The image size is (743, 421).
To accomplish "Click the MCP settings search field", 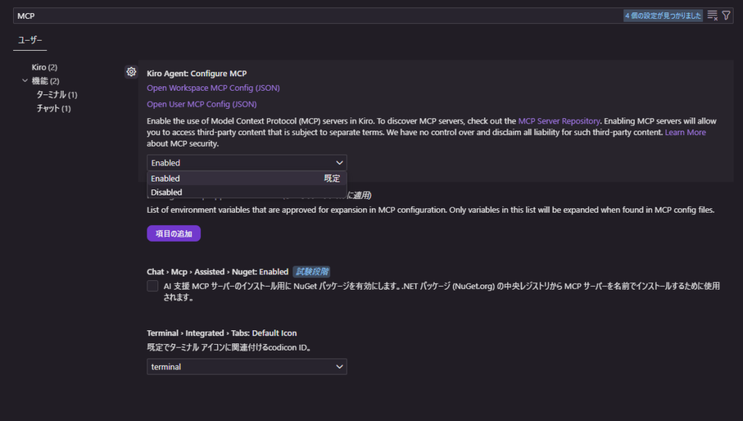I will pos(312,15).
